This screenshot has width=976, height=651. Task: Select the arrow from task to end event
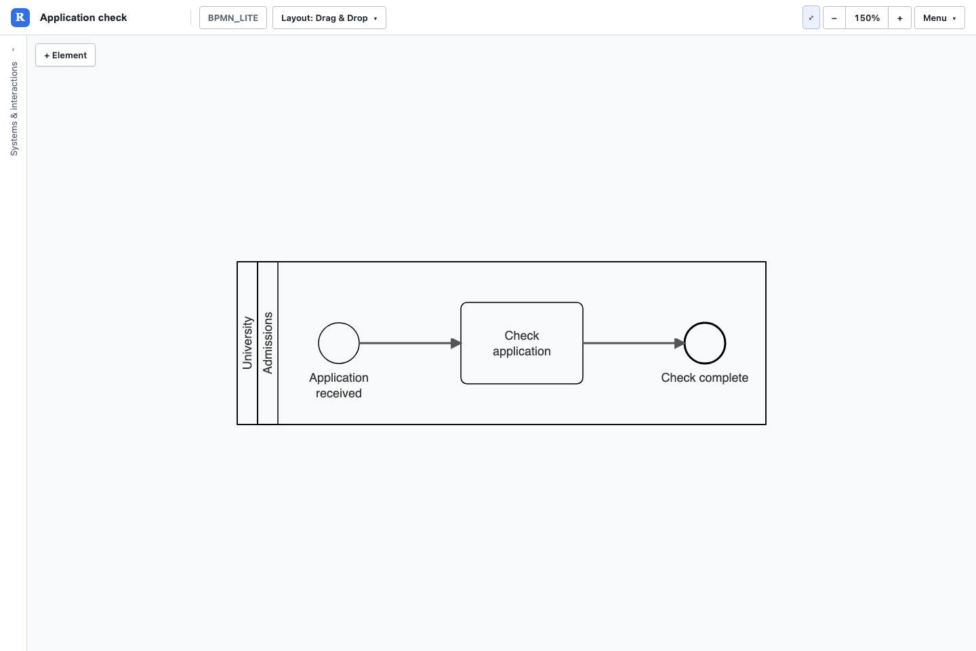[634, 343]
